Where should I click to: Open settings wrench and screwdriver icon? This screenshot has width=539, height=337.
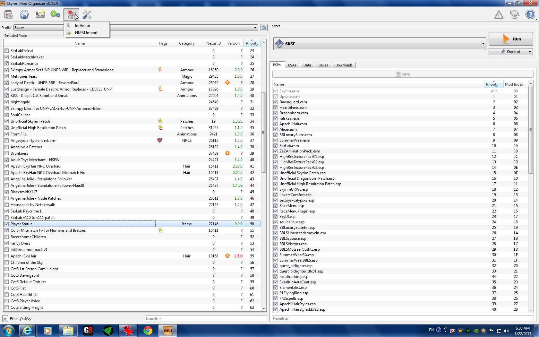click(87, 14)
